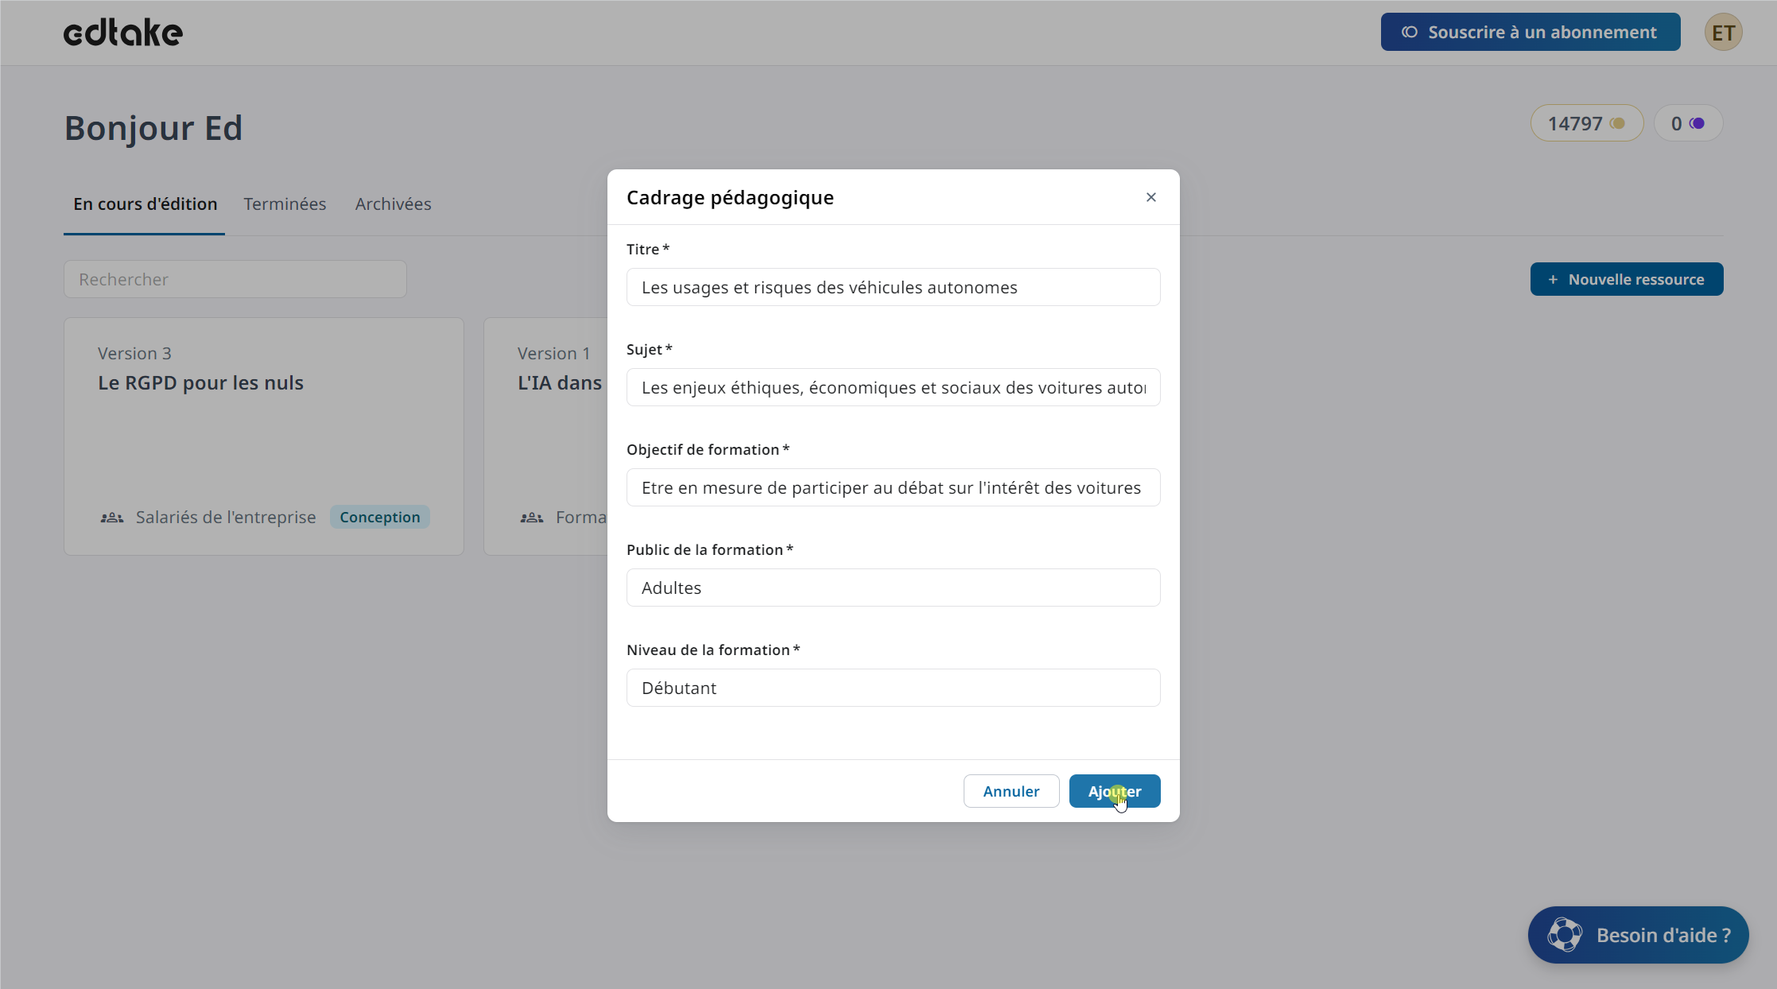This screenshot has height=989, width=1777.
Task: Click the purple credits badge
Action: 1687,123
